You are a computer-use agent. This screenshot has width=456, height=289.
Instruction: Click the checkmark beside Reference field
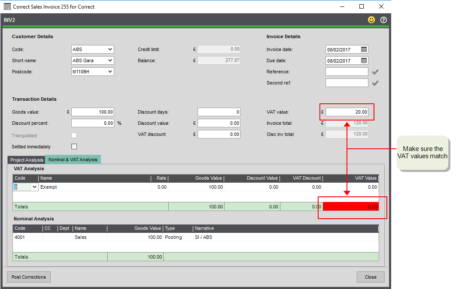[375, 72]
